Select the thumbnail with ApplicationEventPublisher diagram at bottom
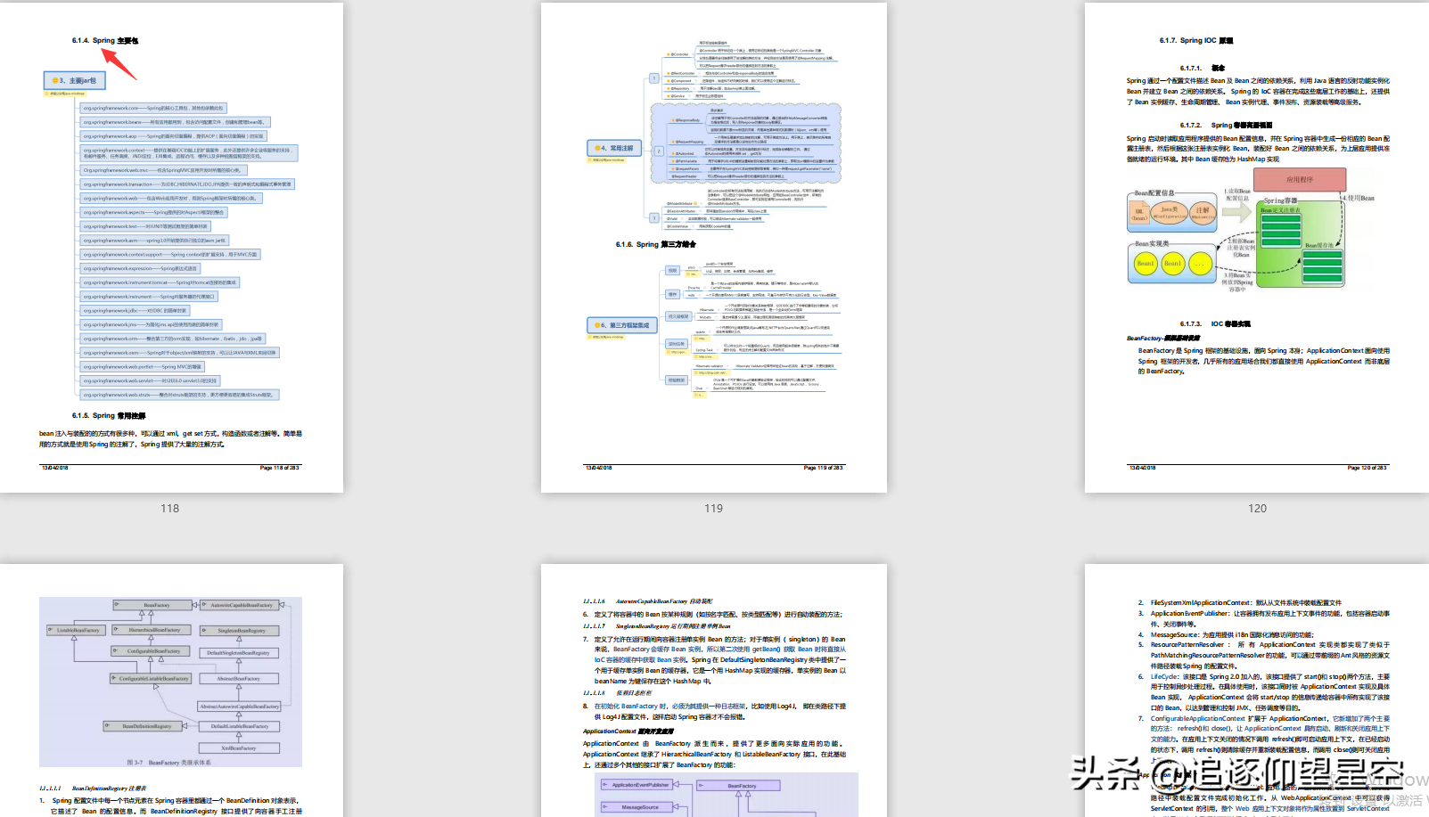Screen dimensions: 1429x817 click(x=713, y=690)
